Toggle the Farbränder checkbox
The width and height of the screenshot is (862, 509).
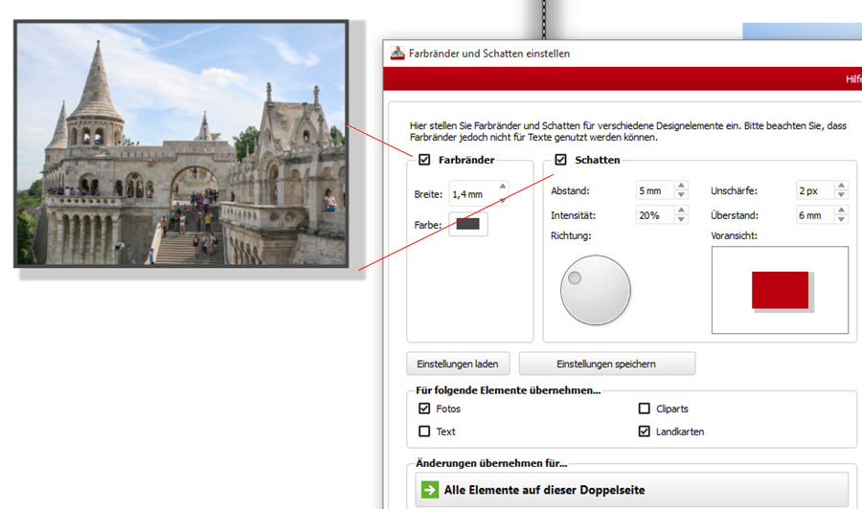(424, 160)
